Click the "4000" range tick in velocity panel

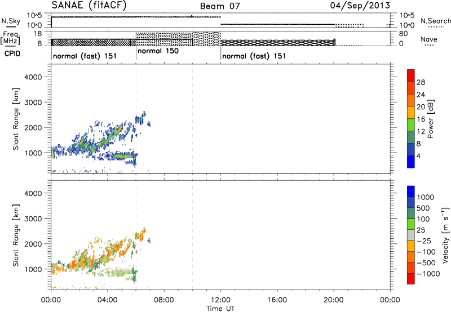pyautogui.click(x=33, y=193)
